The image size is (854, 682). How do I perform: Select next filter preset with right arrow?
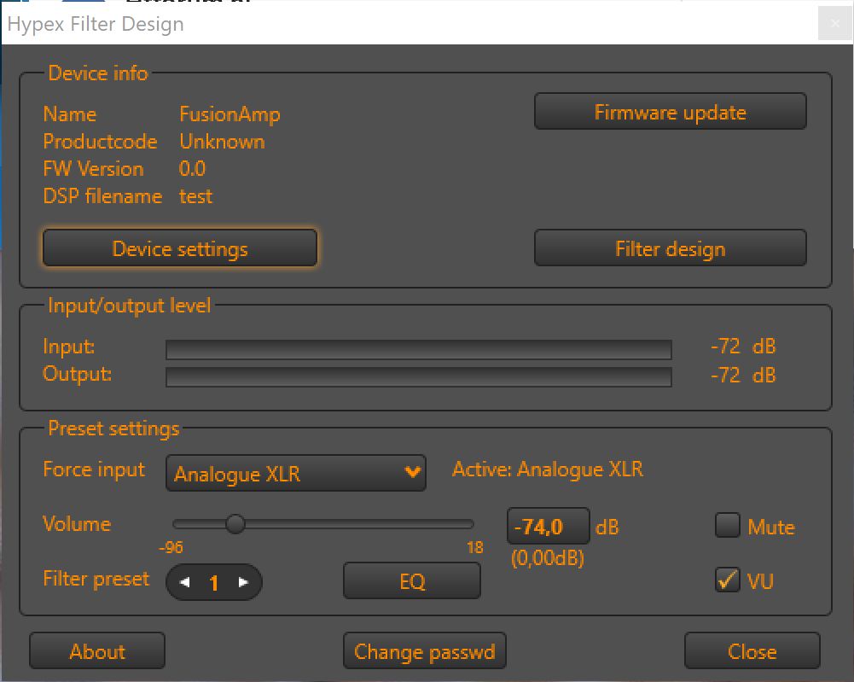[243, 582]
